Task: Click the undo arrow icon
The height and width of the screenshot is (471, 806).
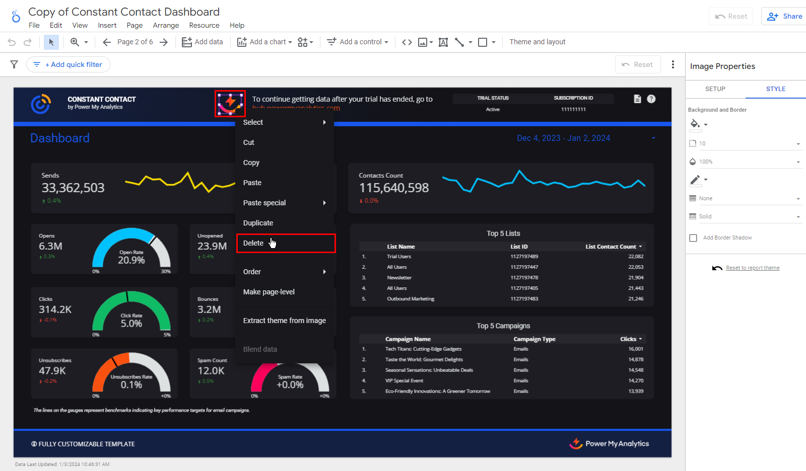Action: (x=12, y=42)
